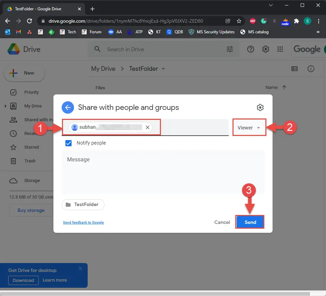Reload the current page
The height and width of the screenshot is (296, 326).
click(29, 21)
